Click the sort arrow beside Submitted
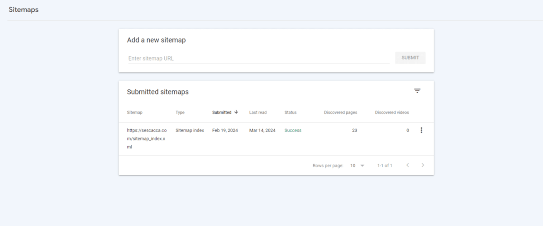This screenshot has width=543, height=226. pyautogui.click(x=236, y=112)
